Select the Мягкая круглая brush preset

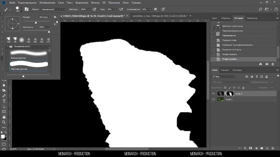pos(29,55)
